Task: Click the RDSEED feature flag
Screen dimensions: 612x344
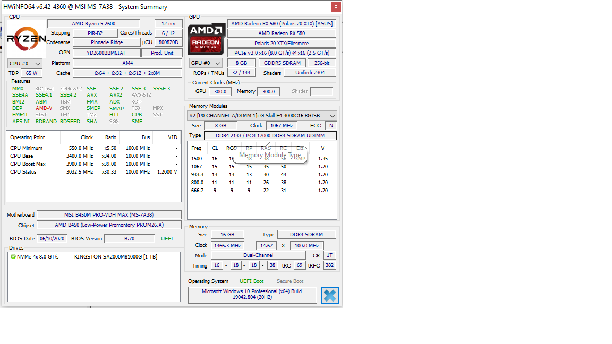Action: (x=70, y=121)
